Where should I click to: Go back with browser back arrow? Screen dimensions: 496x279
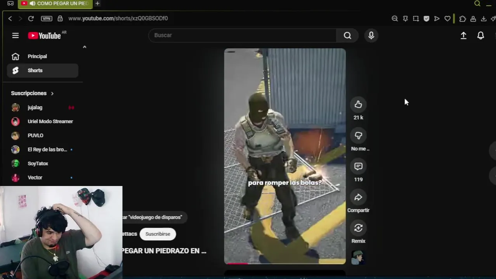[x=10, y=18]
